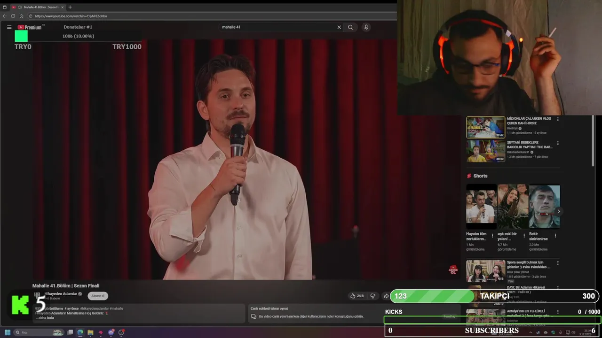Share the video with share arrow
Image resolution: width=602 pixels, height=338 pixels.
coord(386,296)
